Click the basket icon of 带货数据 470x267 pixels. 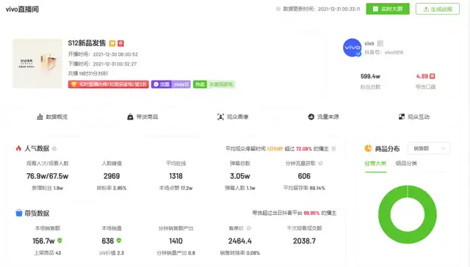click(19, 213)
